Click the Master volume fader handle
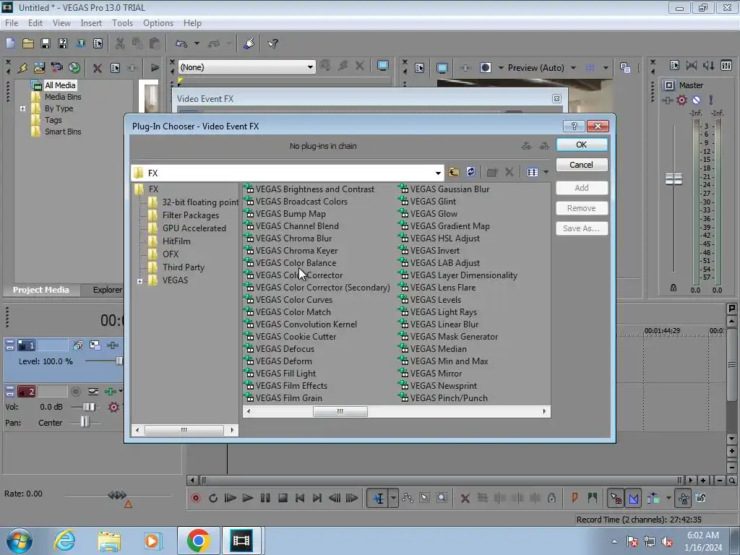The image size is (740, 555). click(x=674, y=178)
